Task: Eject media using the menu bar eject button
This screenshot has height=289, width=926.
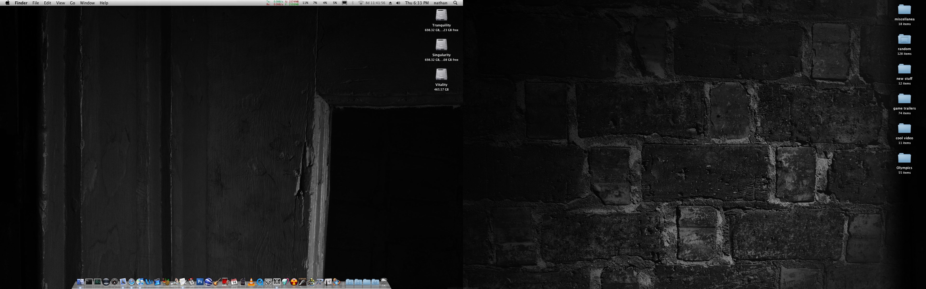Action: (x=391, y=3)
